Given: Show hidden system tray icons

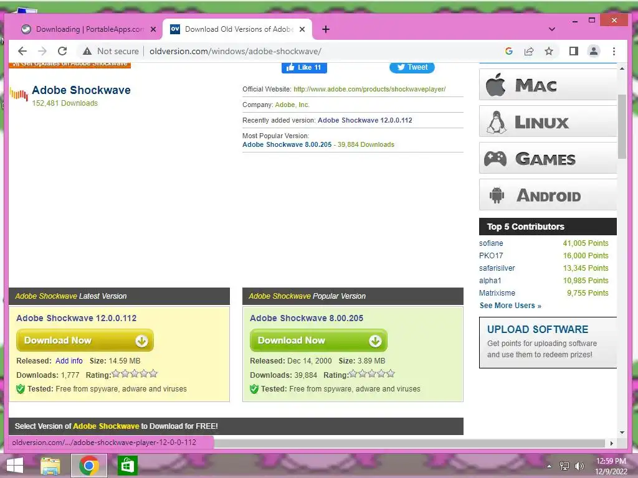Looking at the screenshot, I should (550, 466).
